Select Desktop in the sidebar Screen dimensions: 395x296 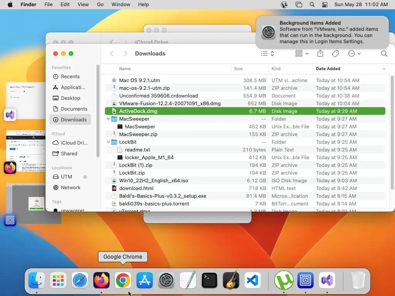click(x=70, y=98)
